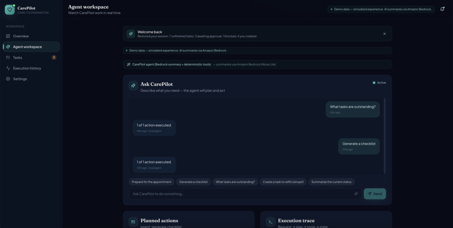Choose the 'Summarize the current status' chip
453x228 pixels.
[x=332, y=182]
